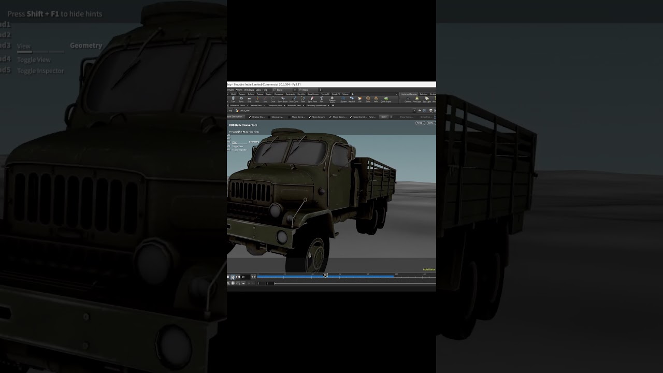Enable Show Sleeping checkbox

290,117
